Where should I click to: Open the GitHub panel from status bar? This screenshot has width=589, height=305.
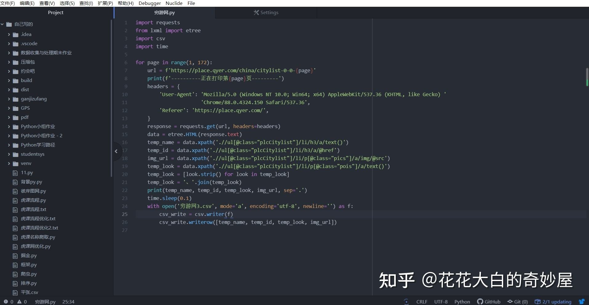click(489, 302)
